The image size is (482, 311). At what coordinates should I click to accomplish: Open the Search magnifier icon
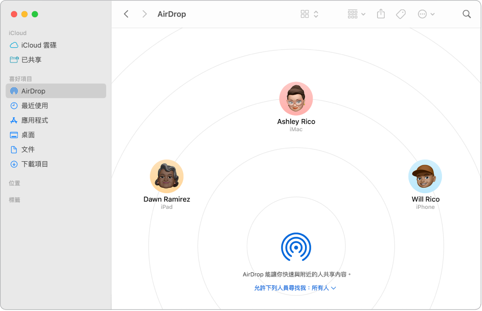(x=467, y=14)
